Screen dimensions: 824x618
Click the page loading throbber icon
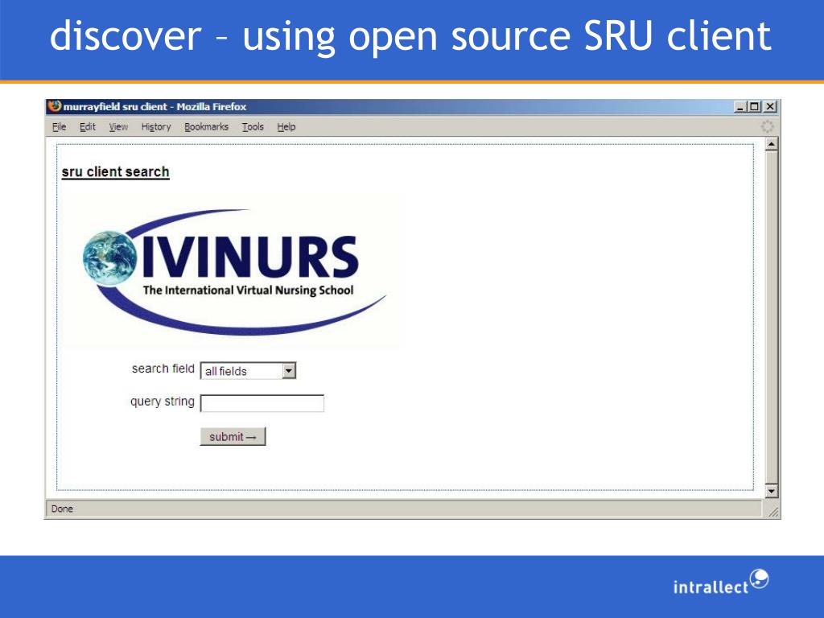point(767,126)
